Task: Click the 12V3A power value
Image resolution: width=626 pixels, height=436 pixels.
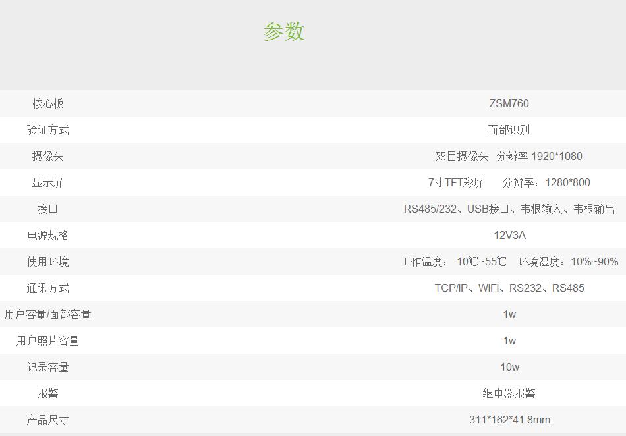Action: [x=509, y=235]
